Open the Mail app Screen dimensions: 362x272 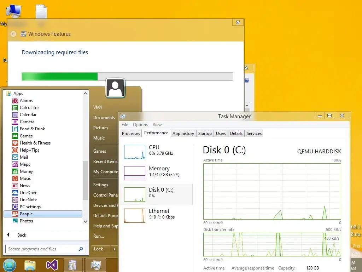point(15,157)
